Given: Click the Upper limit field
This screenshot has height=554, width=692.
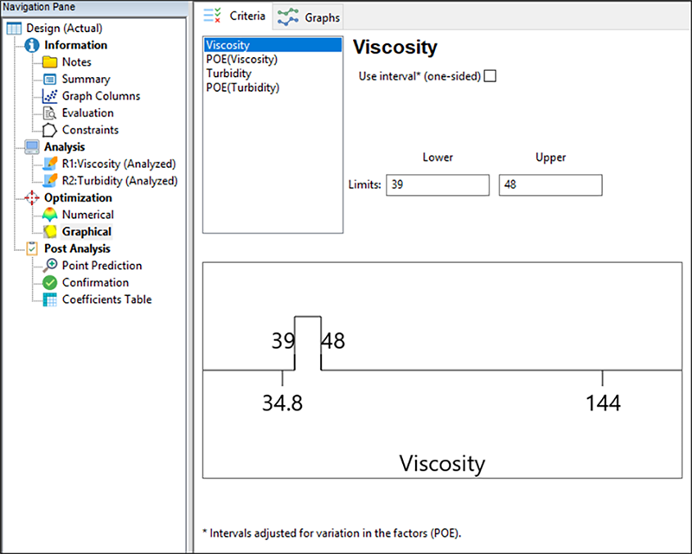Looking at the screenshot, I should coord(550,185).
